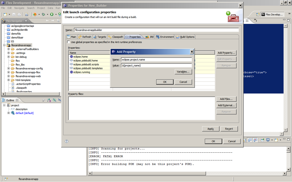Switch to the JRE tab
This screenshot has height=182, width=292.
tap(150, 37)
